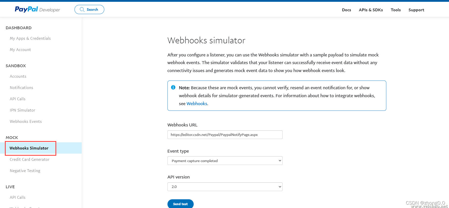Open the Docs menu
The image size is (449, 208).
[x=346, y=10]
